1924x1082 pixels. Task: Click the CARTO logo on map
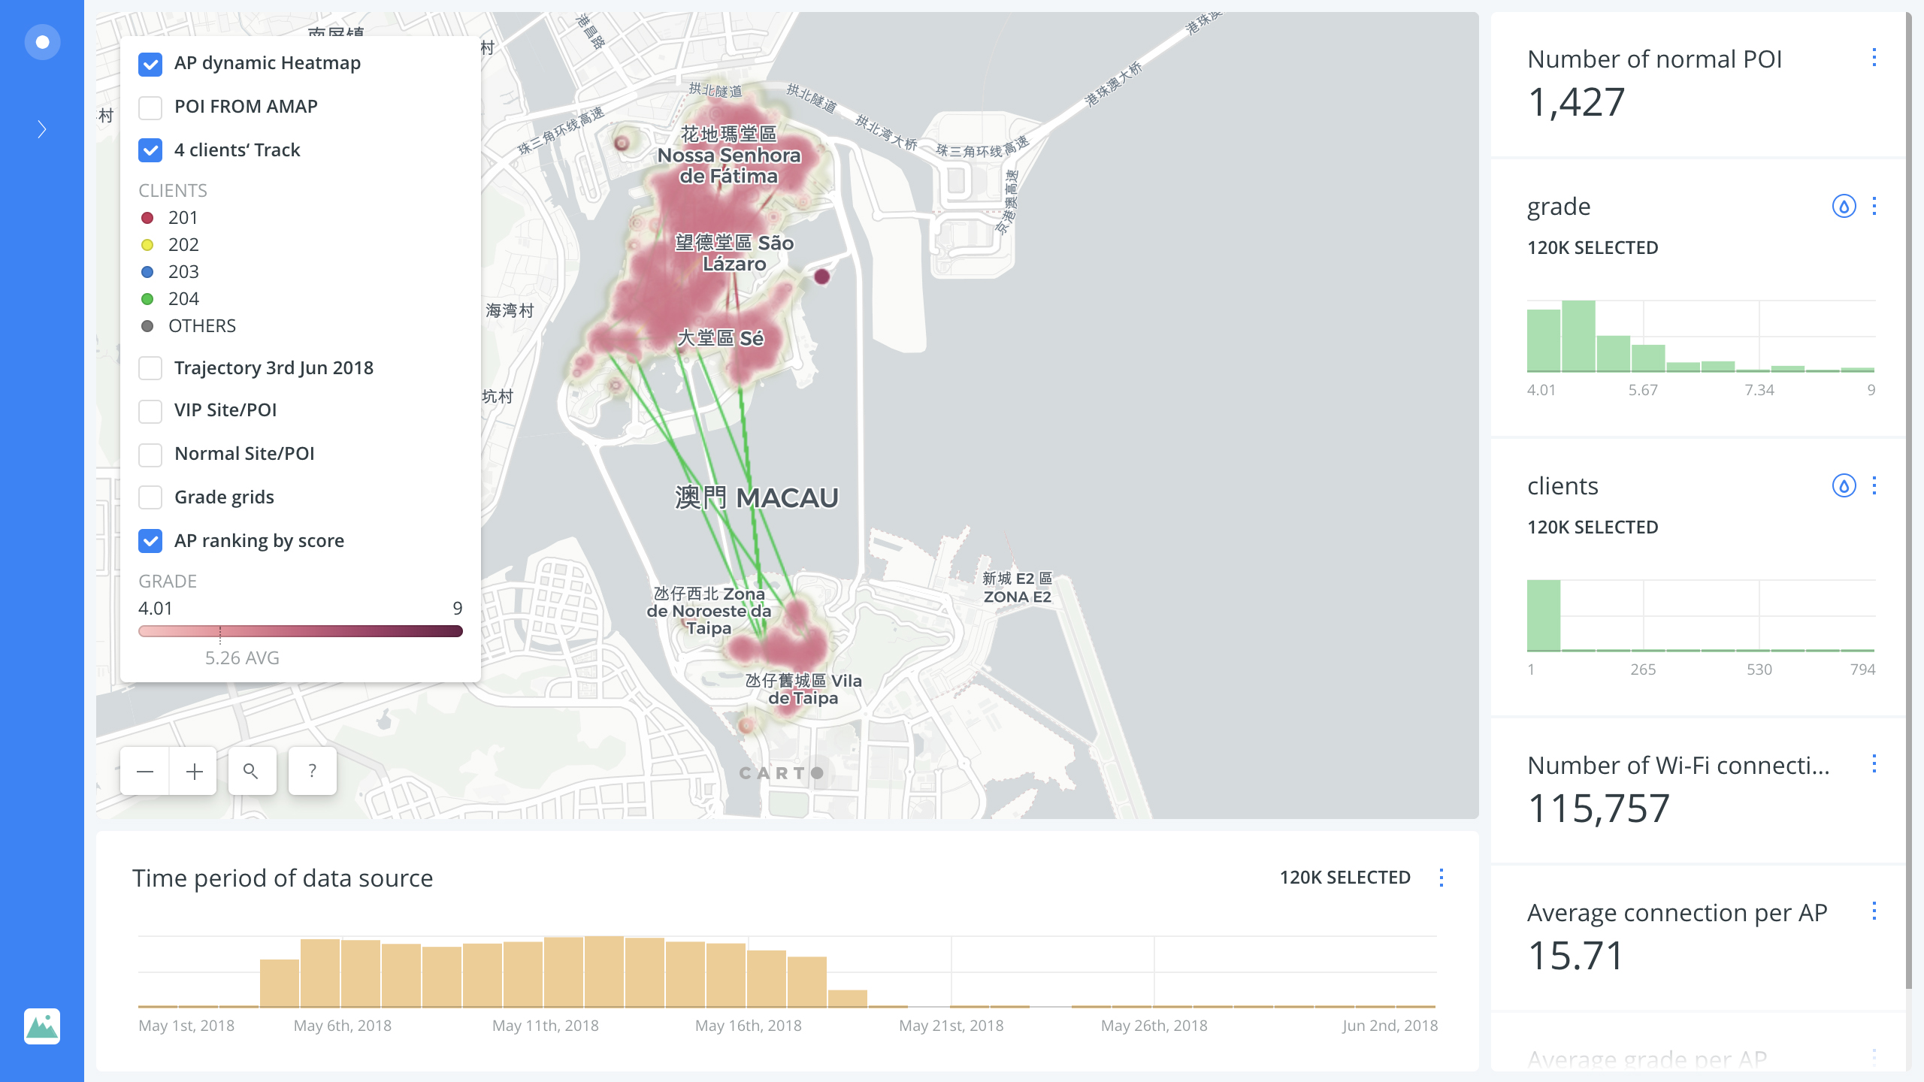[782, 772]
